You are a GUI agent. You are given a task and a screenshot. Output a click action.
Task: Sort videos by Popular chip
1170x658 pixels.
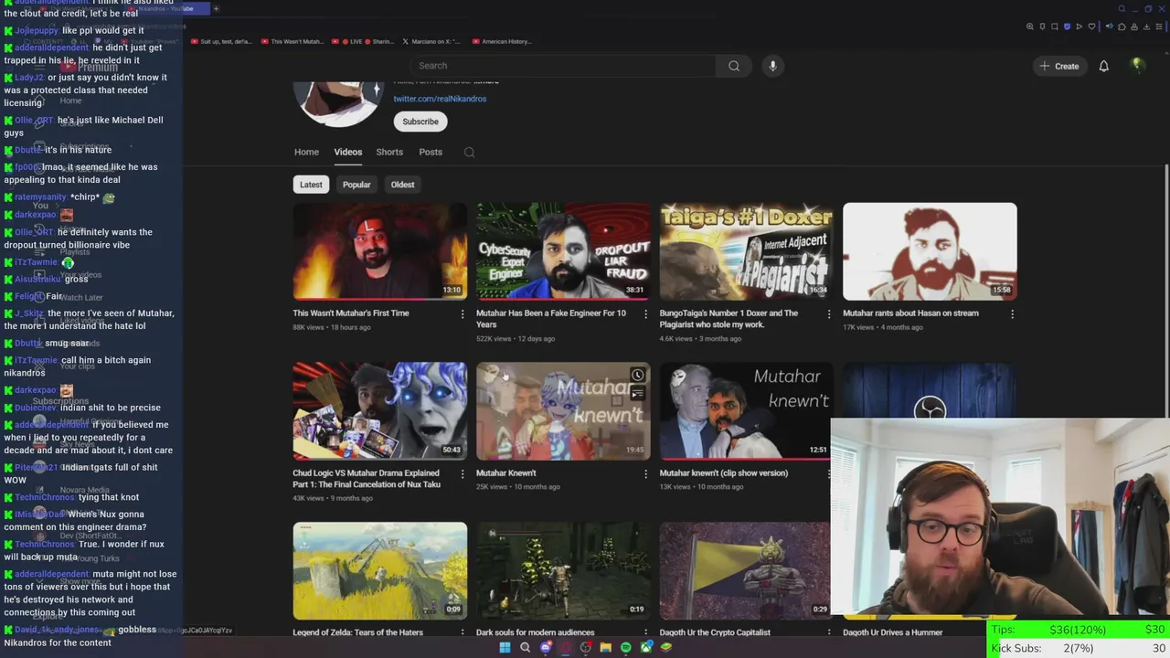pyautogui.click(x=356, y=185)
